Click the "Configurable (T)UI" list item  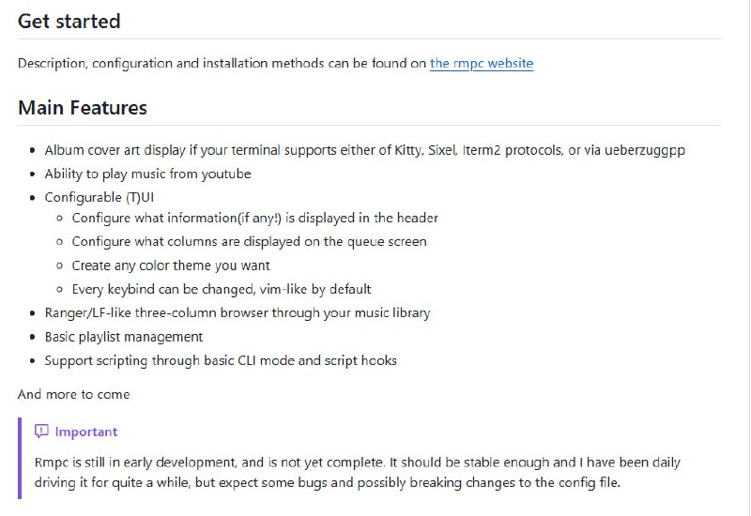click(x=99, y=197)
